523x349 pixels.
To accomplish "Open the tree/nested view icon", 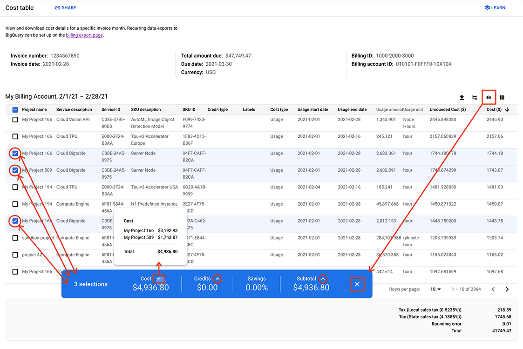I will coord(475,97).
